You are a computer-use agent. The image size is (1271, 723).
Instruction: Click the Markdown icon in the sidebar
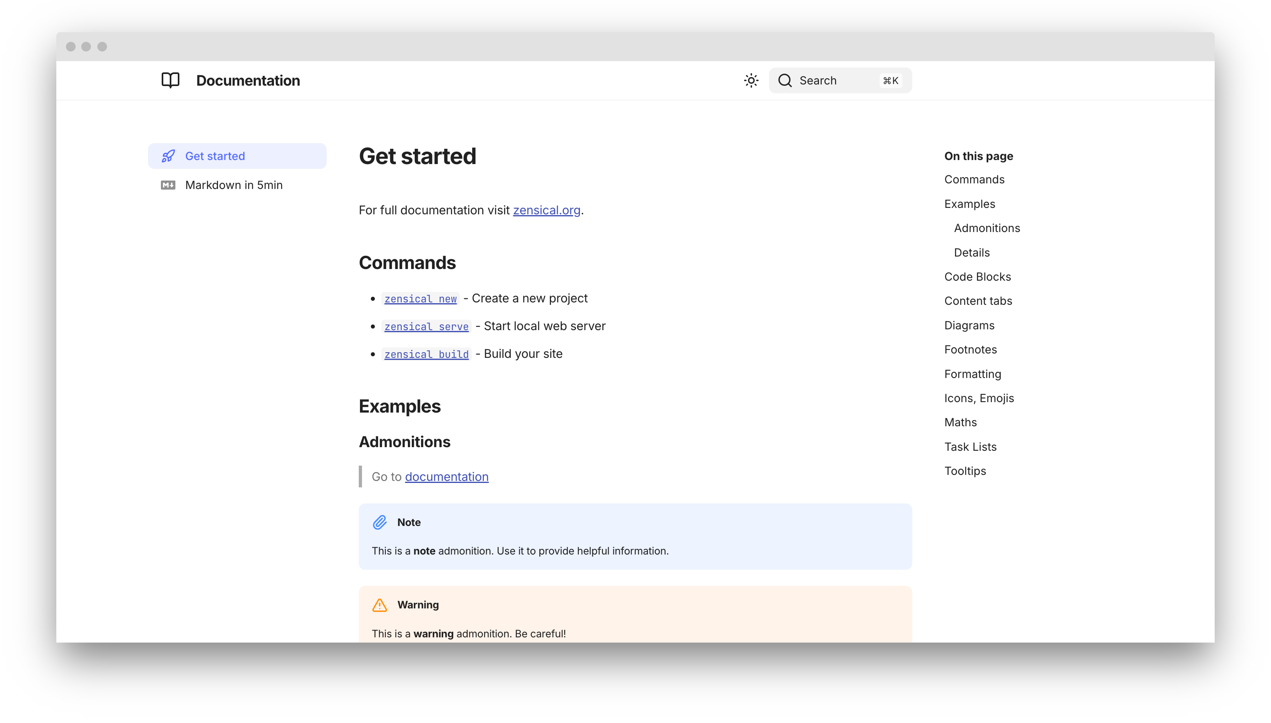coord(168,185)
